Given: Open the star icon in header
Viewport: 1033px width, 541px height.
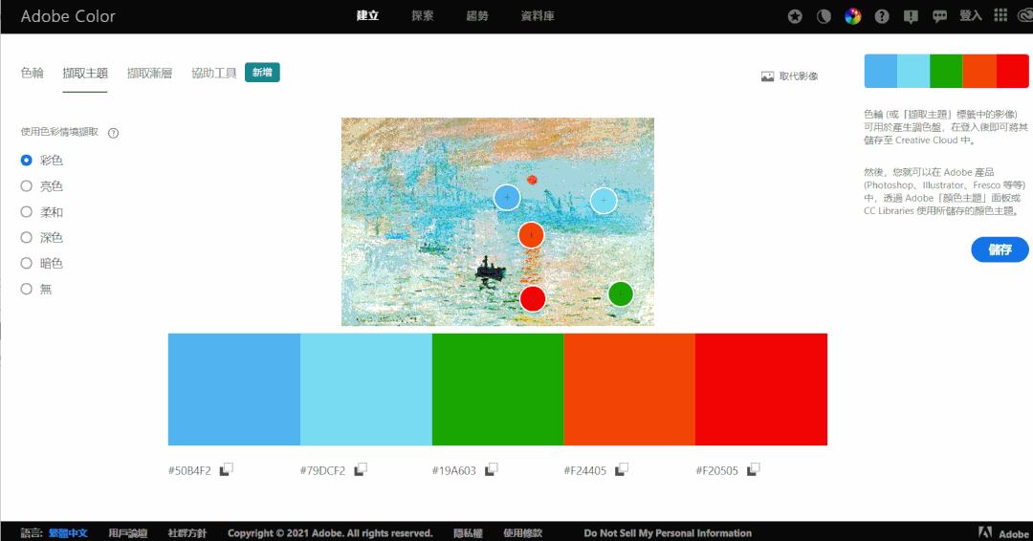Looking at the screenshot, I should click(x=795, y=16).
